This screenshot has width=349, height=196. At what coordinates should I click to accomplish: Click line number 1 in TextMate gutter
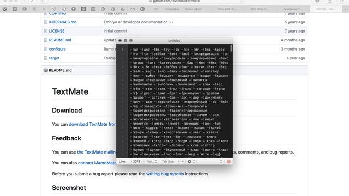point(123,50)
